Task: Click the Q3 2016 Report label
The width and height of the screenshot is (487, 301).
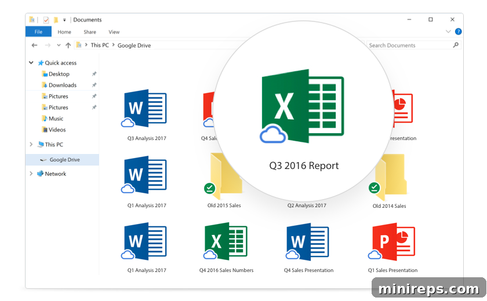Action: click(x=304, y=166)
